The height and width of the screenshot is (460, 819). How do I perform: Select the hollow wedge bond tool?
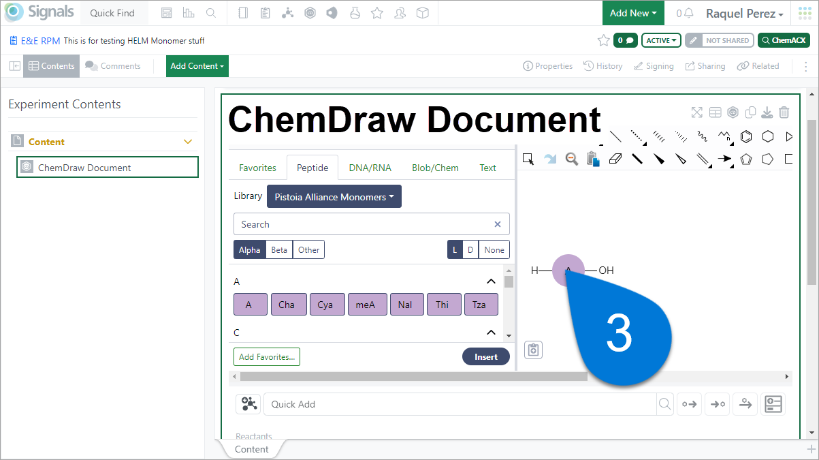pyautogui.click(x=681, y=159)
